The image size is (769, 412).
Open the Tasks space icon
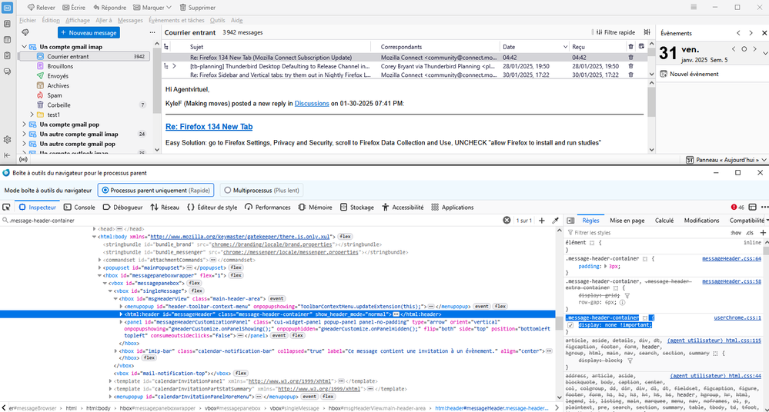tap(7, 56)
